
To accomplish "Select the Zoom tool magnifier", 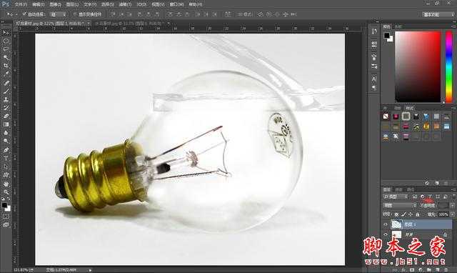I will pos(6,192).
